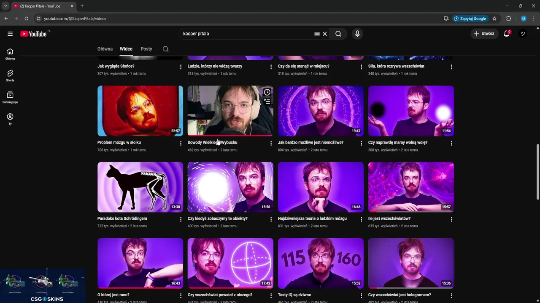The height and width of the screenshot is (303, 540).
Task: Click the install app icon in address bar
Action: (446, 19)
